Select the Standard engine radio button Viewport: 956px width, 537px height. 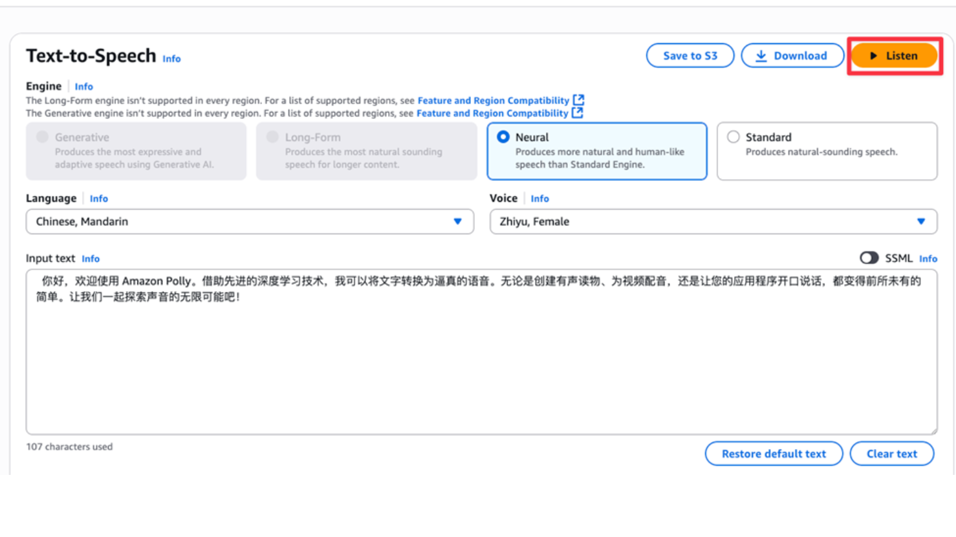[x=733, y=137]
